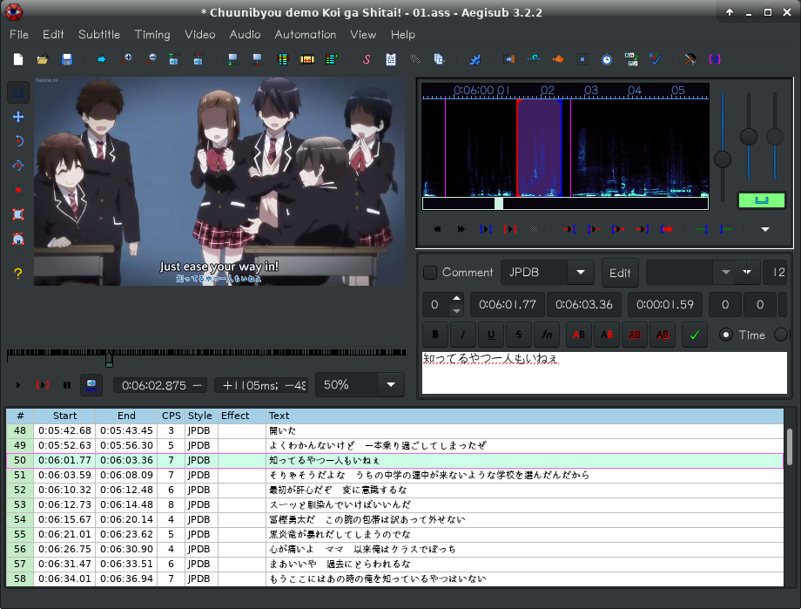Create a new subtitle file
Viewport: 801px width, 609px height.
pos(18,59)
